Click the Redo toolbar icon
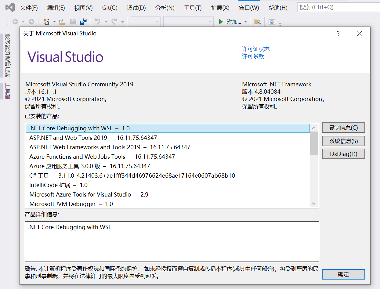The width and height of the screenshot is (380, 289). pyautogui.click(x=114, y=22)
